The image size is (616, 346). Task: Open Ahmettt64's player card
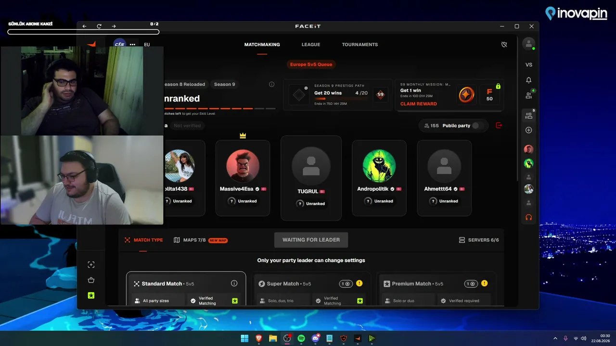pos(444,178)
